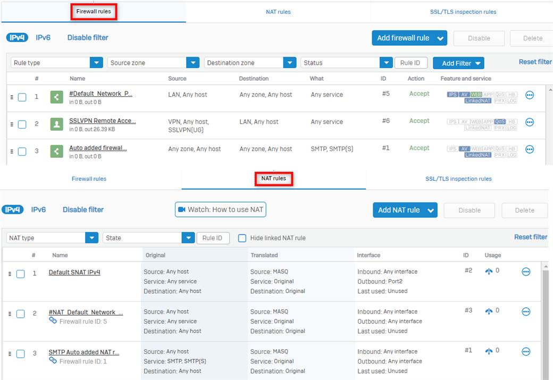Image resolution: width=553 pixels, height=380 pixels.
Task: Open Firewall rules tab in lower panel
Action: pos(89,179)
